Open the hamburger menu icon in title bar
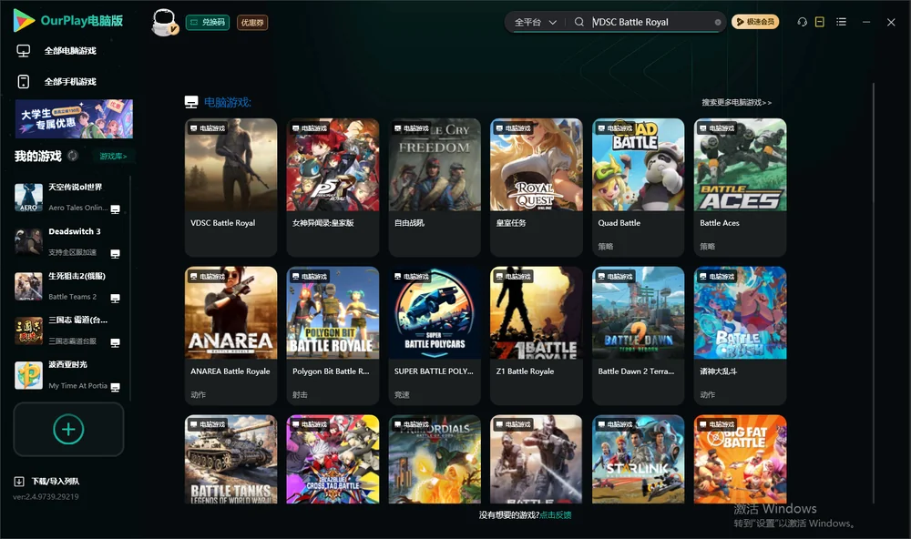911x539 pixels. click(x=841, y=22)
